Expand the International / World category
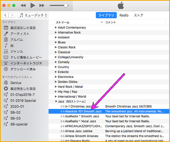The height and width of the screenshot is (142, 170). 56,97
